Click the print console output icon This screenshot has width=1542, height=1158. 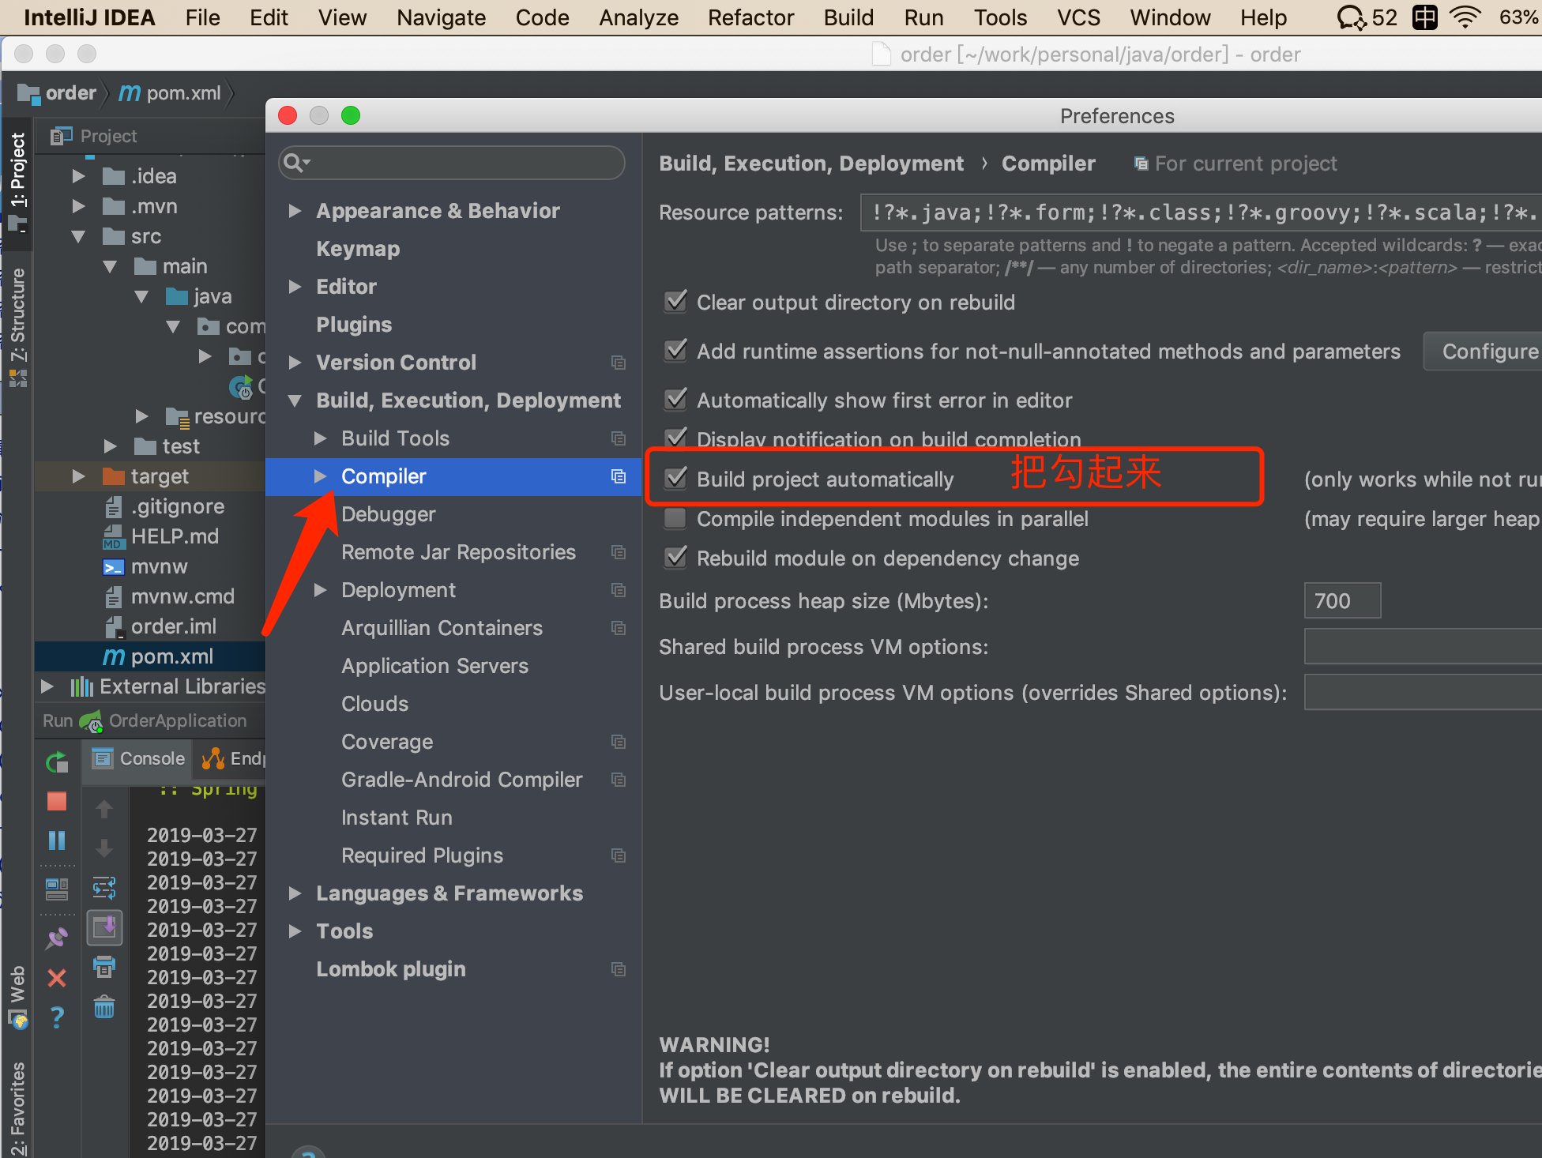click(104, 966)
